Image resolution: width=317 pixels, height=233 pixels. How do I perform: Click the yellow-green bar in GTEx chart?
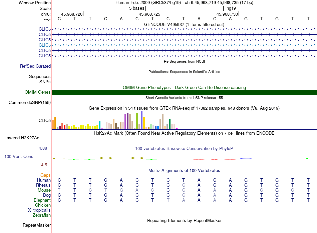pos(137,121)
